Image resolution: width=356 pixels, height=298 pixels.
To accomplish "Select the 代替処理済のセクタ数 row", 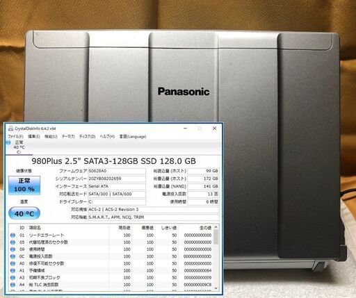I will point(111,242).
